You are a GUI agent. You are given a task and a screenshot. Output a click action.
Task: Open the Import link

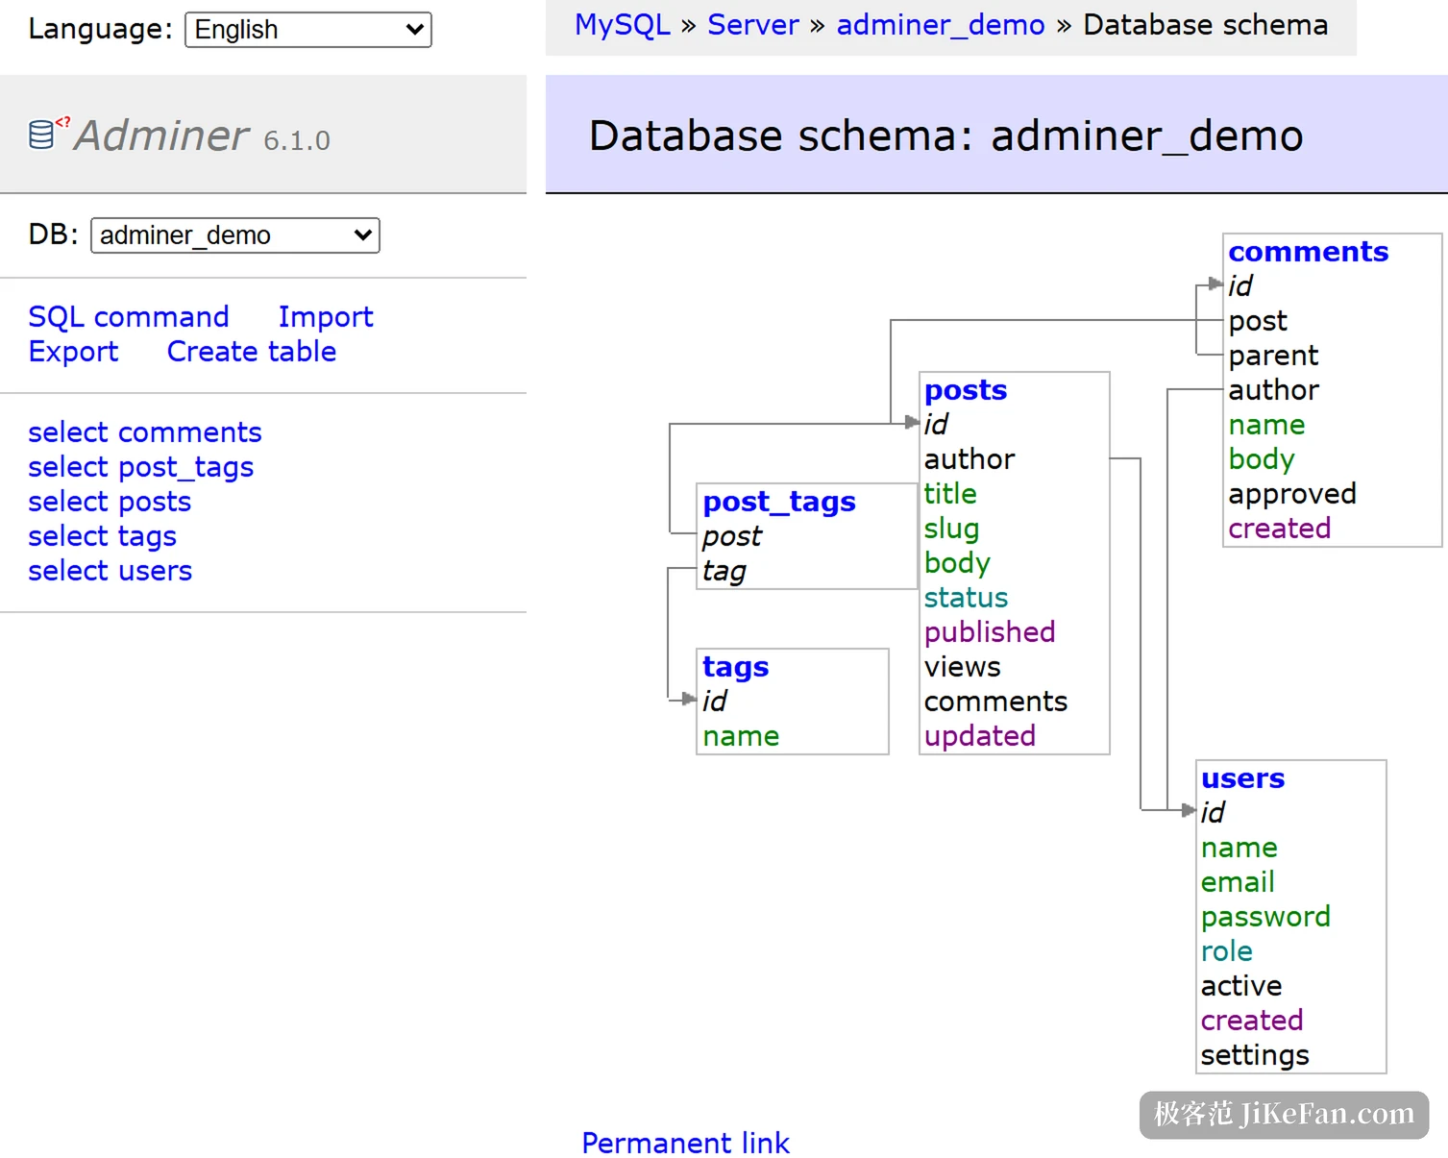click(326, 317)
